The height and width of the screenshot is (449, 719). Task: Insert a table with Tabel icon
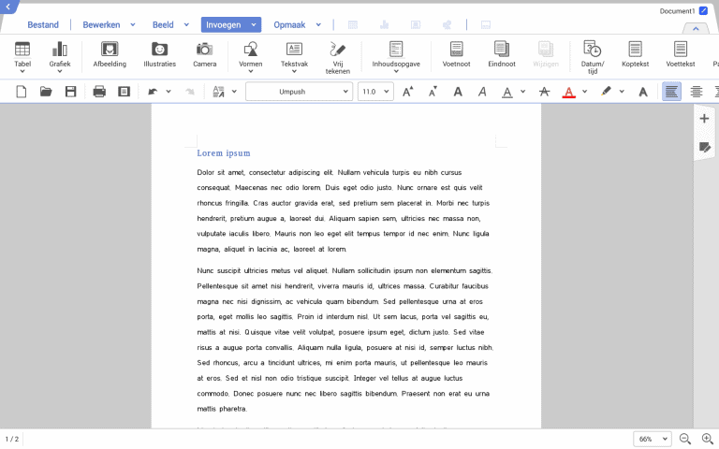coord(22,55)
